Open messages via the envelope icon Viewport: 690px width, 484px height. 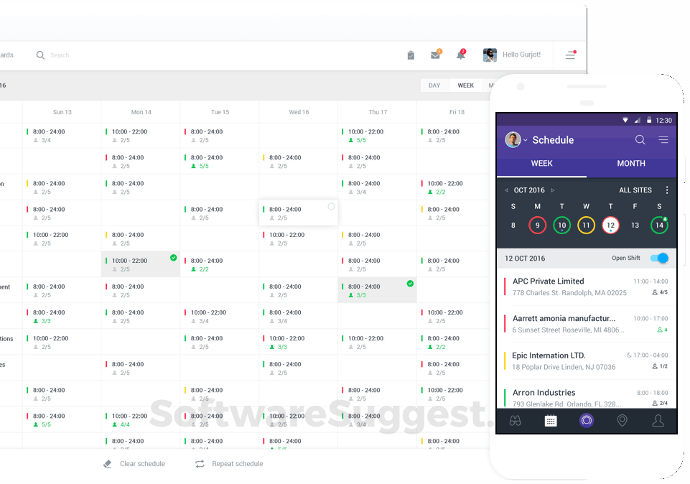[435, 55]
